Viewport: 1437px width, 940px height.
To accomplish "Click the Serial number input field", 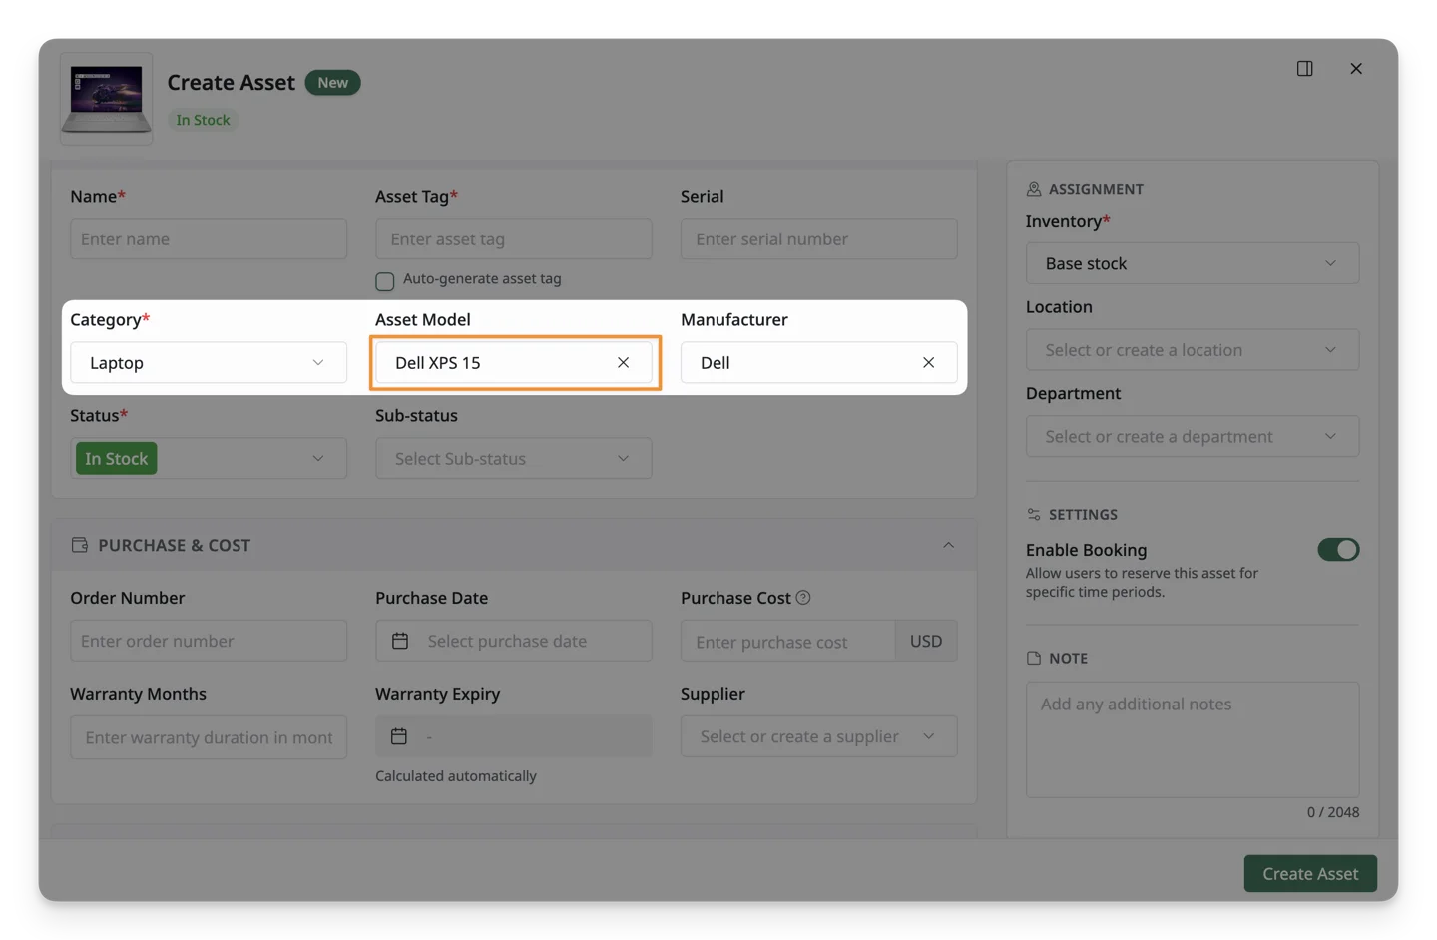I will coord(819,238).
